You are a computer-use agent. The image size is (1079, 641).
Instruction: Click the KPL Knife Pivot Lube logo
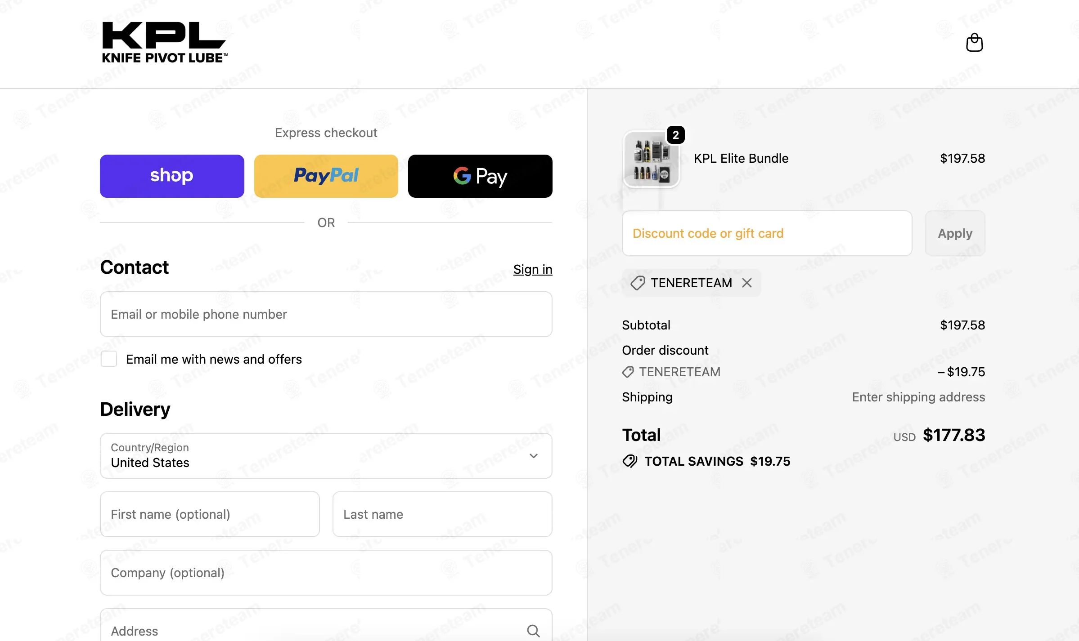point(165,43)
